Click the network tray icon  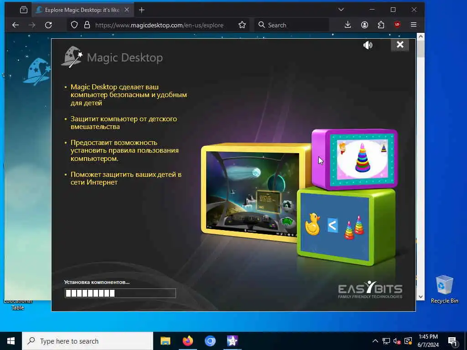tap(386, 341)
